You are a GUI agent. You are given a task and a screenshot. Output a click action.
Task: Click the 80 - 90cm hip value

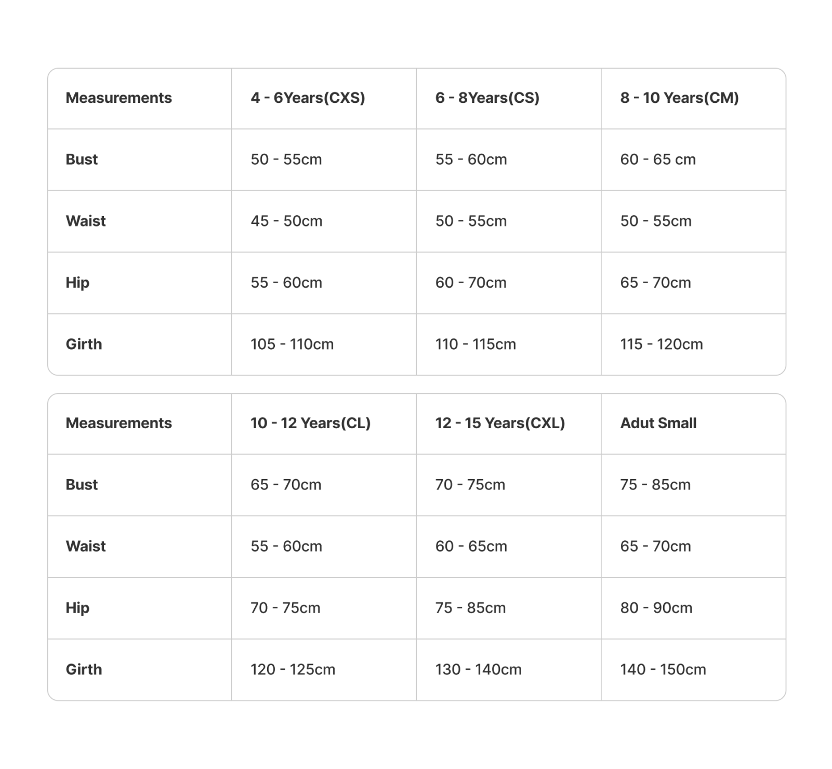656,608
